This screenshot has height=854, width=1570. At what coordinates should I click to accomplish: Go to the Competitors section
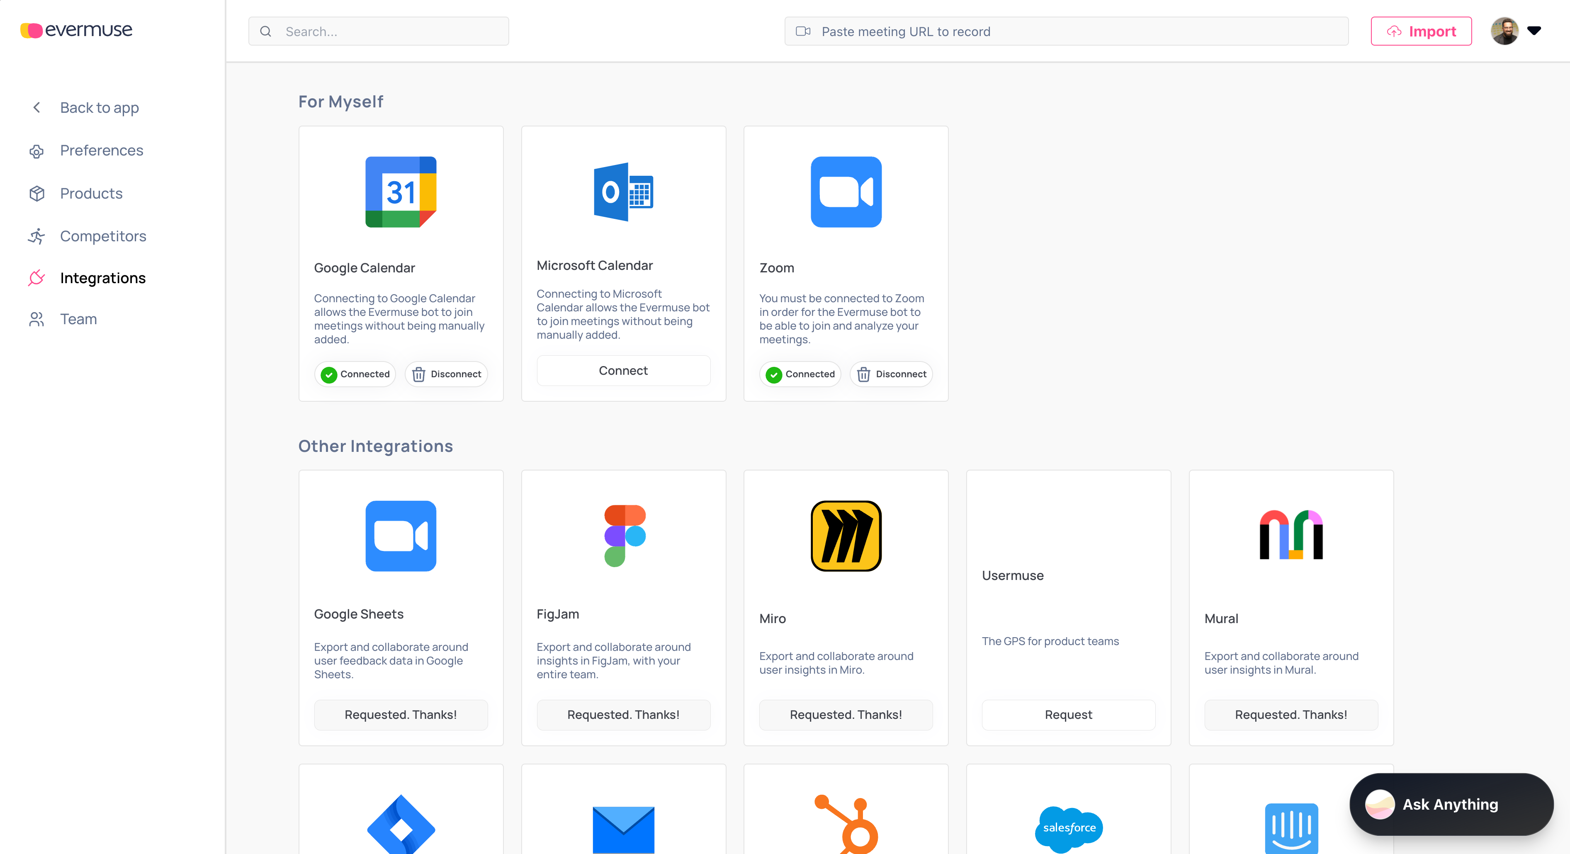[102, 236]
